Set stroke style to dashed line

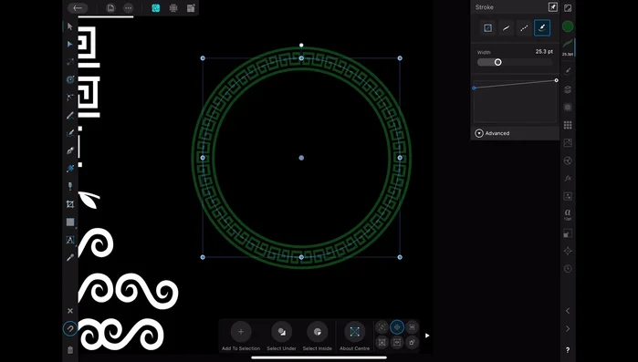point(524,28)
